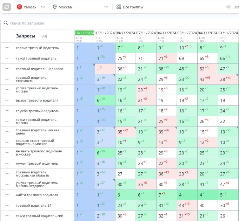Select the 06/11/2024 date column header

pos(166,33)
